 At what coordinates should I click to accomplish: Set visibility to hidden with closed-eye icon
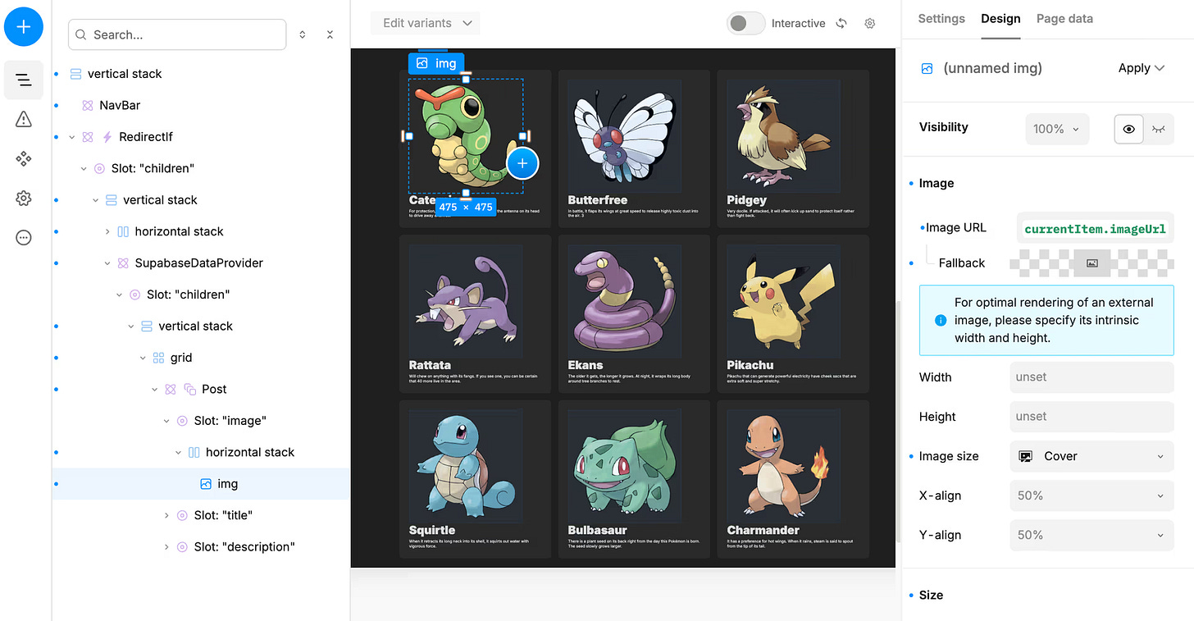1158,129
